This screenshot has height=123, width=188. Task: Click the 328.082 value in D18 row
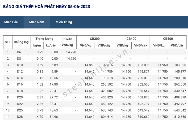[x=107, y=91]
